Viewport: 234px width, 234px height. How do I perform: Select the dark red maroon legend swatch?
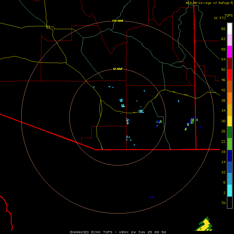230,63
